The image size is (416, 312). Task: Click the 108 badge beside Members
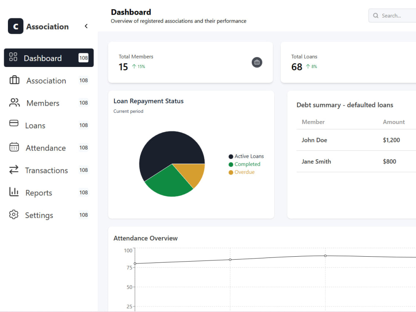[x=84, y=103]
